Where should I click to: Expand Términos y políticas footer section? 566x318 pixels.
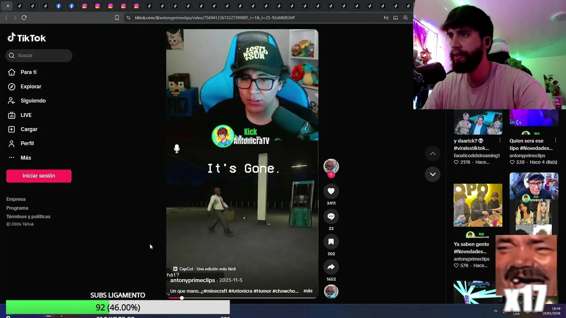[x=28, y=216]
